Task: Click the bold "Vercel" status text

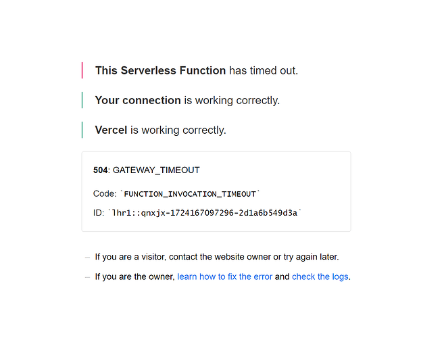Action: coord(111,130)
